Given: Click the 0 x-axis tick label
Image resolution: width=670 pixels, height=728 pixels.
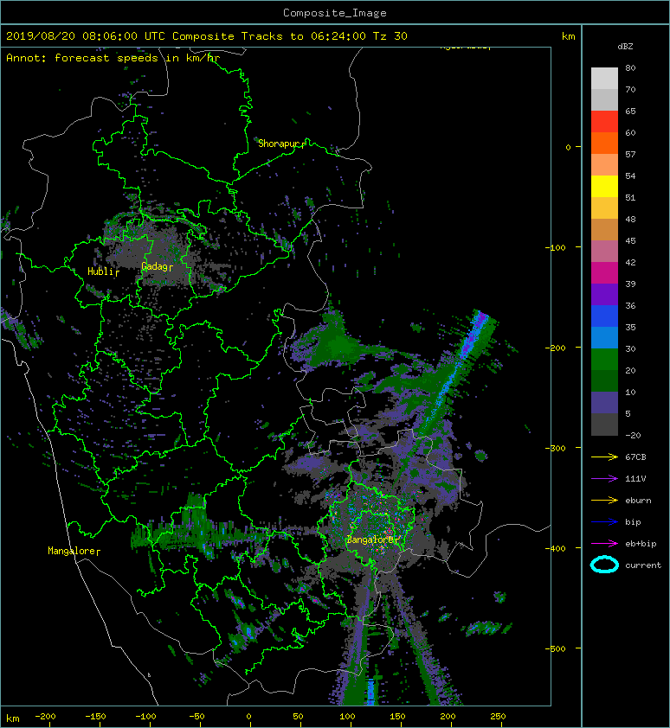Looking at the screenshot, I should click(248, 717).
